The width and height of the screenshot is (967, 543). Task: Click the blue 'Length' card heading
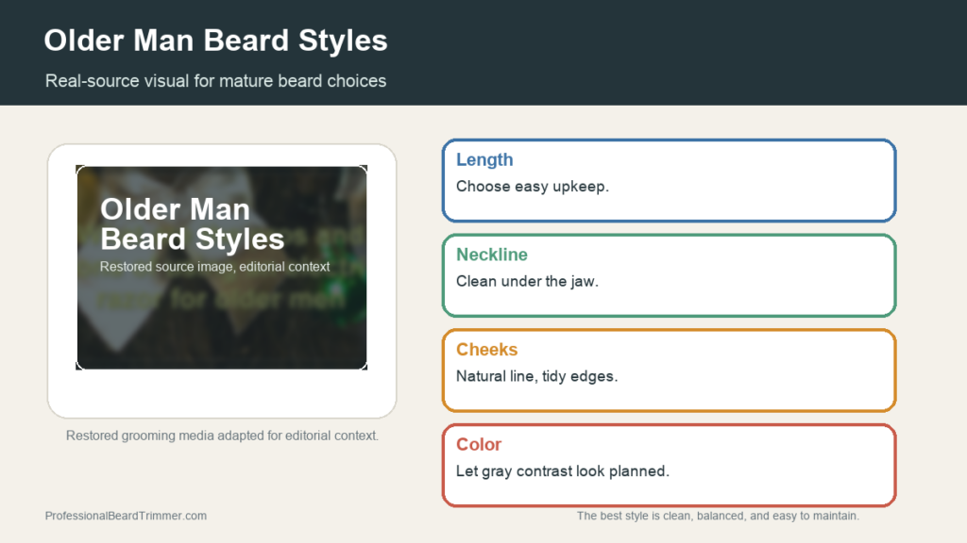pos(484,159)
